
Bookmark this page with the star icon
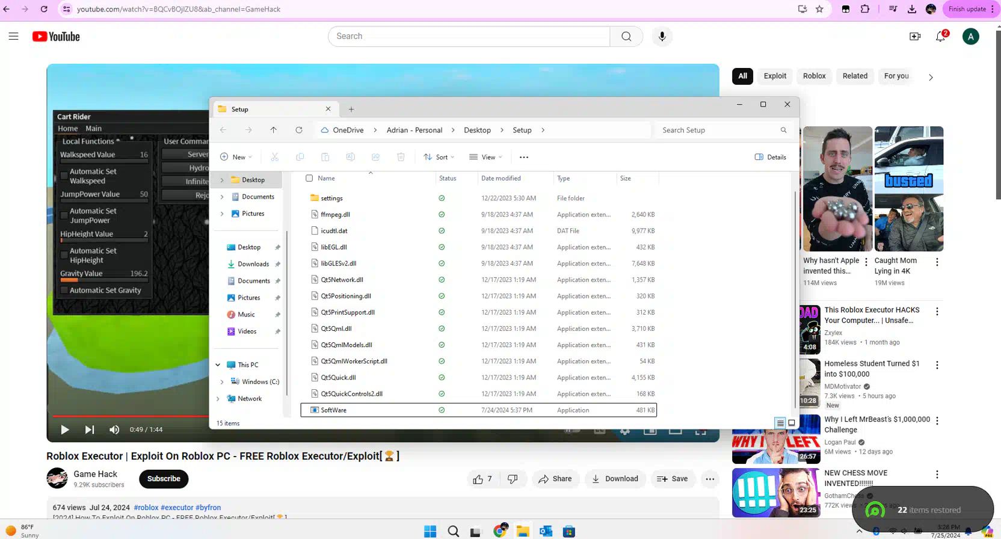click(819, 9)
